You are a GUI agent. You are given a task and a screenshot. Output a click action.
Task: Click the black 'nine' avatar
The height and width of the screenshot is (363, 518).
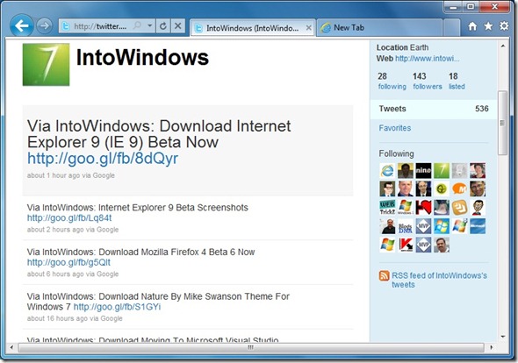click(423, 171)
